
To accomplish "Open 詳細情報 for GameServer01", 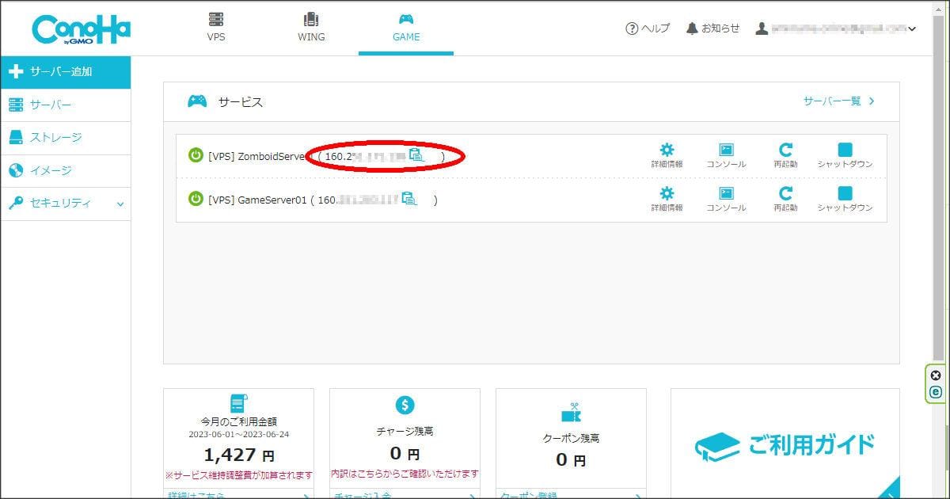I will [x=667, y=200].
